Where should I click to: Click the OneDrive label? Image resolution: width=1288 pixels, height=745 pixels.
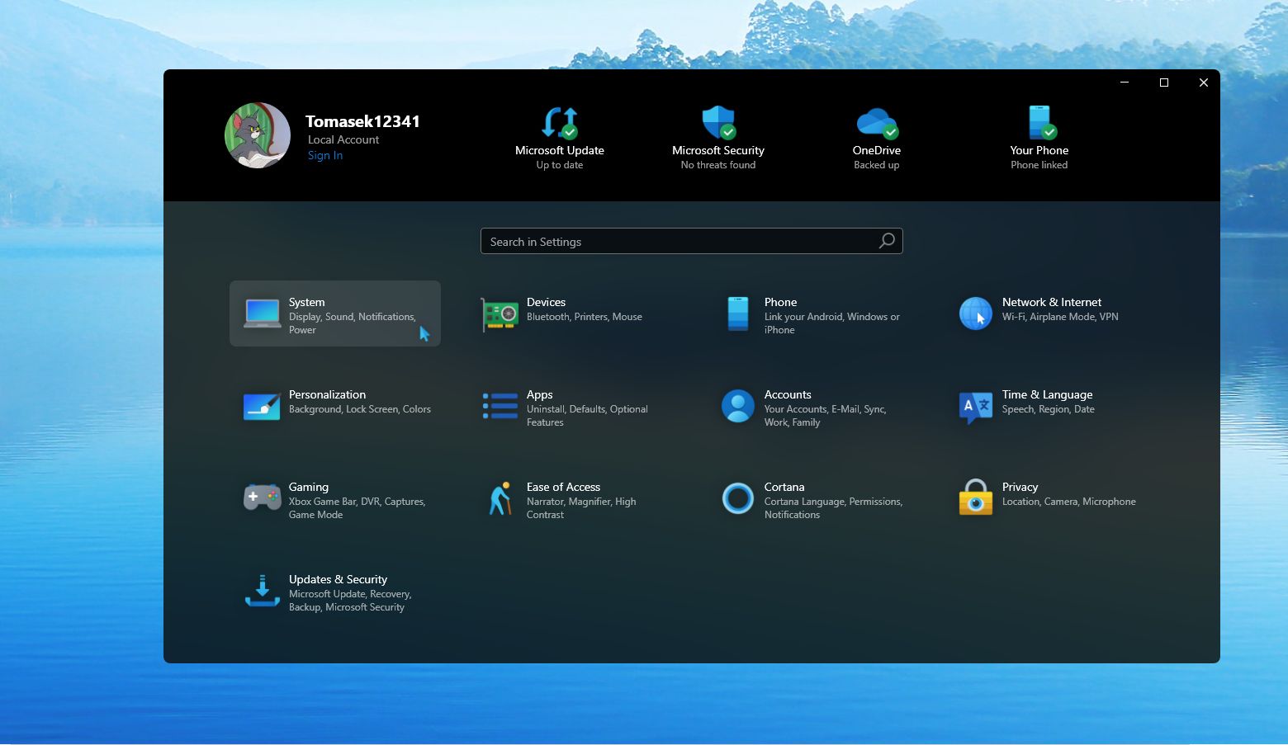click(877, 150)
